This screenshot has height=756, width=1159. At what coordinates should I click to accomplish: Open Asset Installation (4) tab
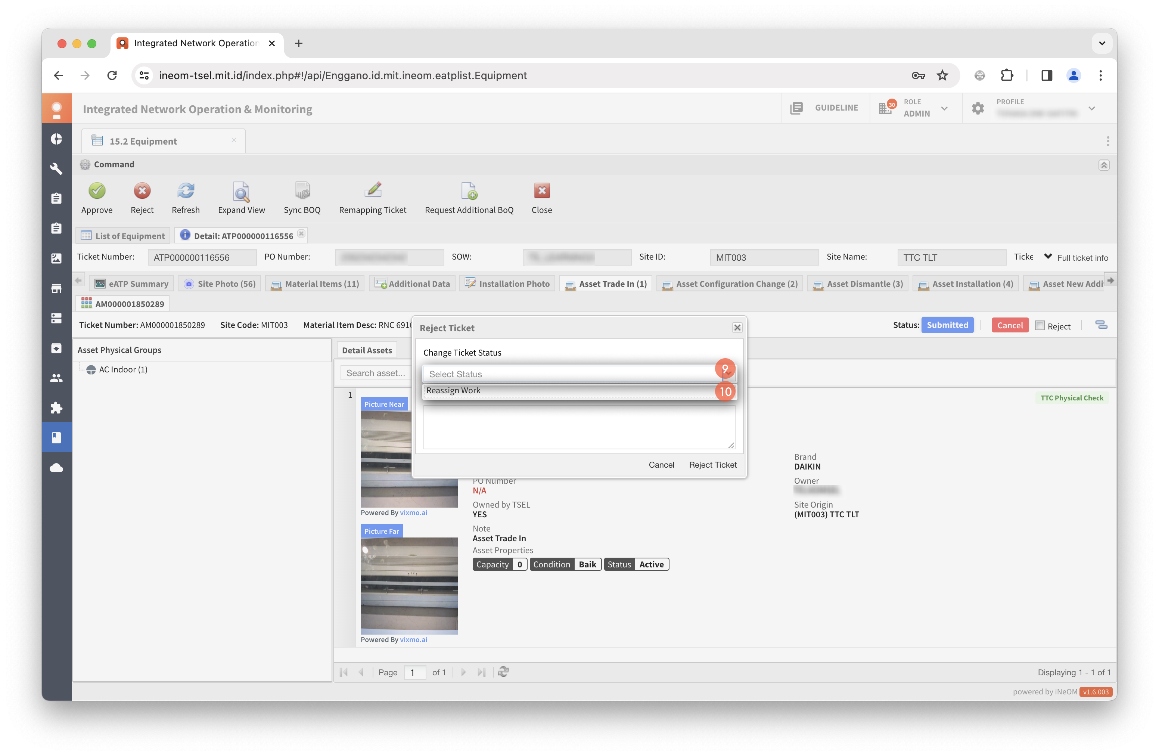pyautogui.click(x=965, y=283)
